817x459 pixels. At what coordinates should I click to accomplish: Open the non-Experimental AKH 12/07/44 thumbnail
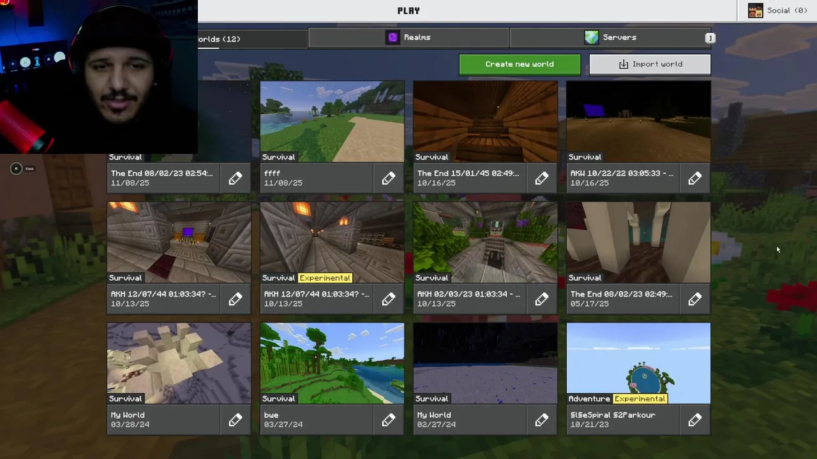click(179, 242)
